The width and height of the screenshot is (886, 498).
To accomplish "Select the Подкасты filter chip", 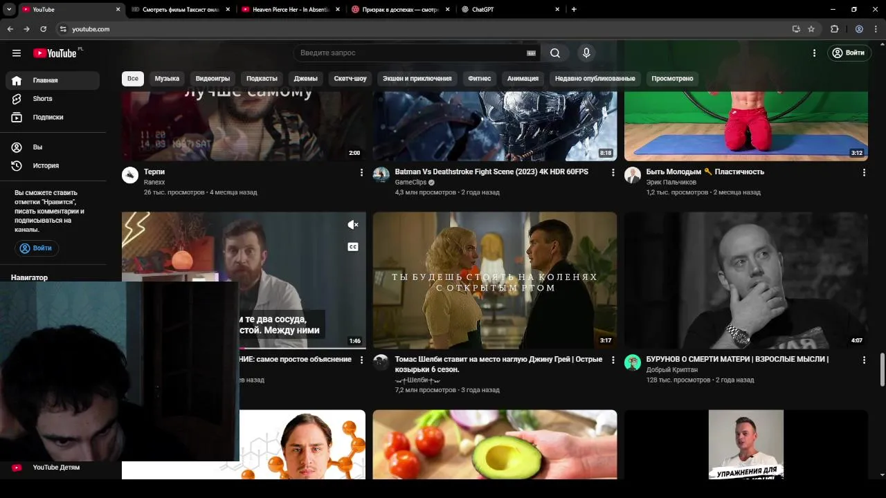I will click(262, 79).
